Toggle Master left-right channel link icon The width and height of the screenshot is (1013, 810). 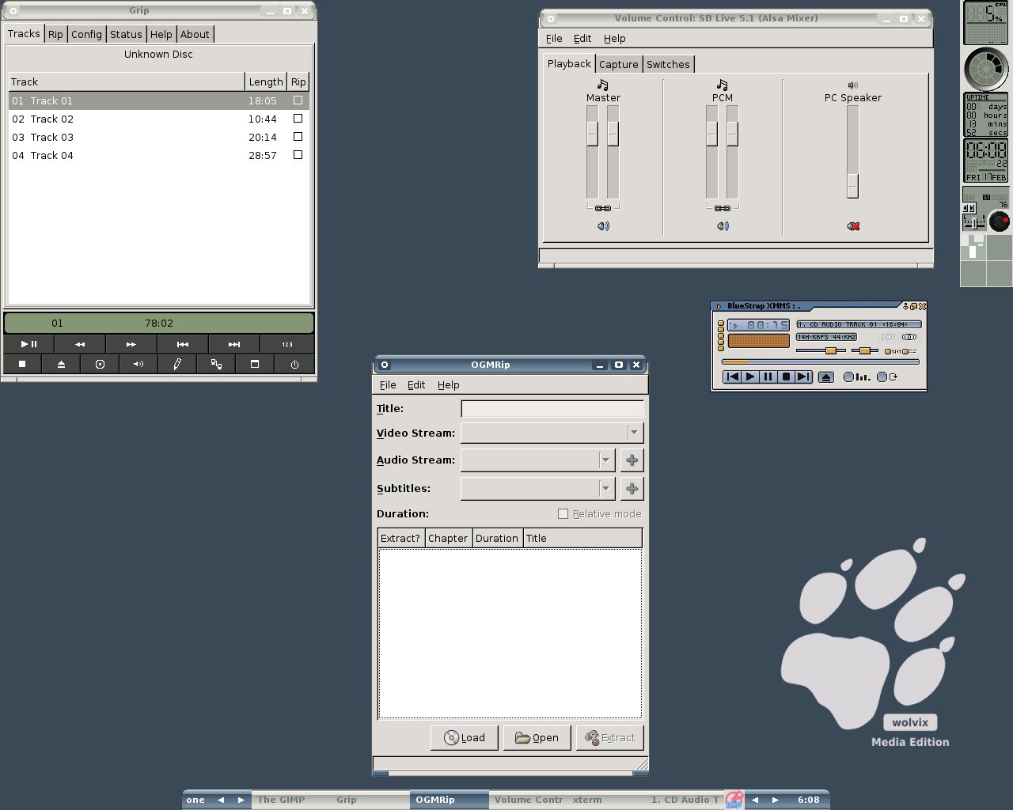(603, 208)
